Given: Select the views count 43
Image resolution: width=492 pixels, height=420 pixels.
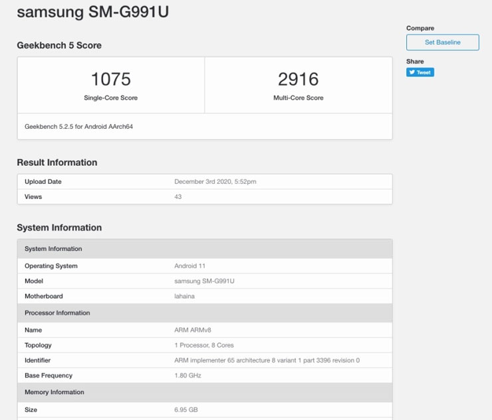Looking at the screenshot, I should coord(178,196).
